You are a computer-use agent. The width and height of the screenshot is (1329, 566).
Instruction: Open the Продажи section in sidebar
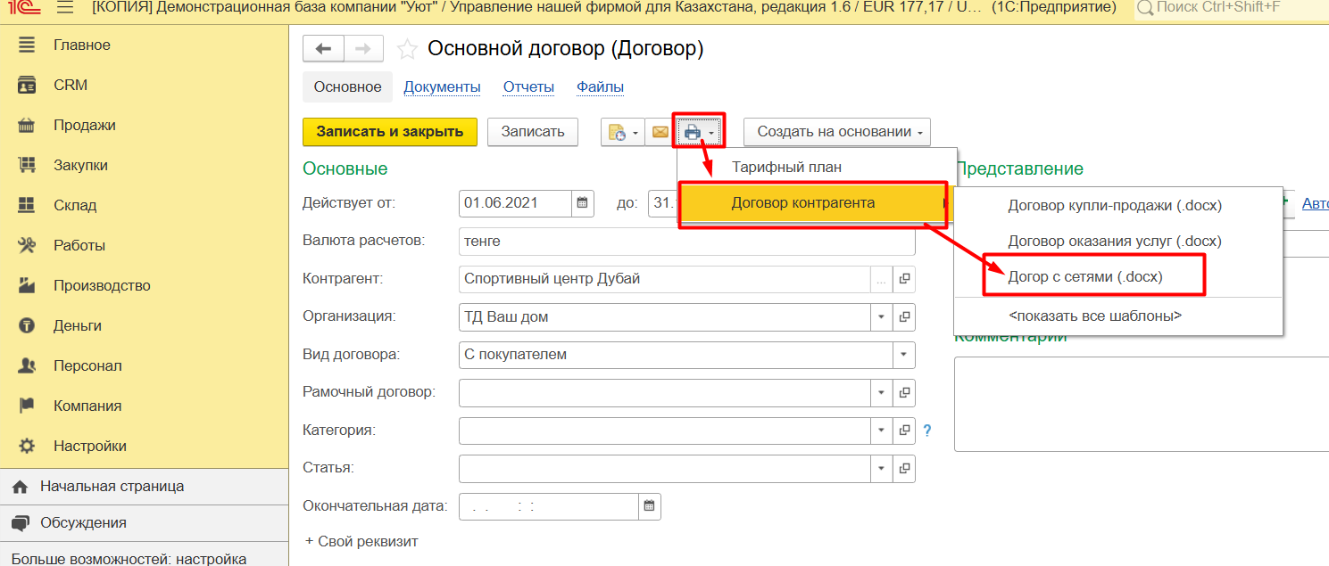pos(85,126)
